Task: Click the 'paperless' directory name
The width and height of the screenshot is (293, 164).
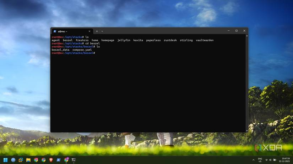Action: [153, 40]
